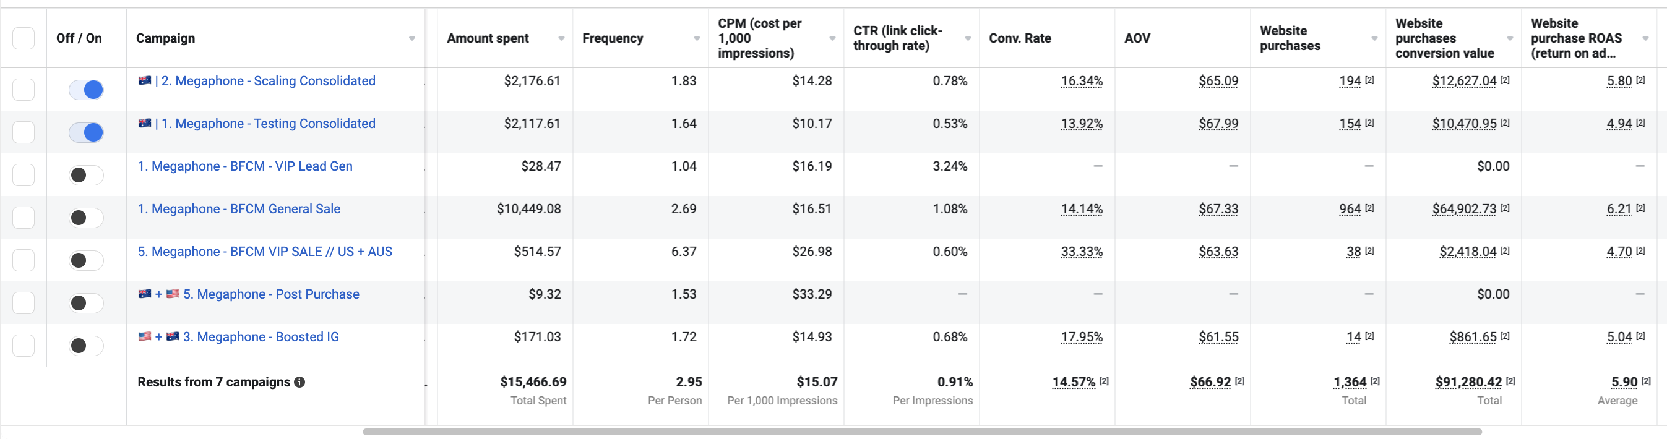Image resolution: width=1667 pixels, height=439 pixels.
Task: Click the AOV column header
Action: [1137, 38]
